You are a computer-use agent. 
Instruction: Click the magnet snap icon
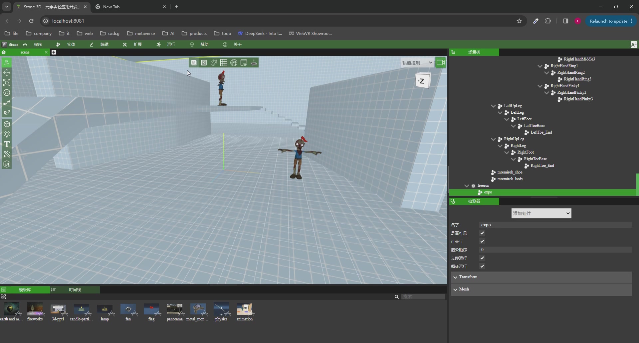214,63
